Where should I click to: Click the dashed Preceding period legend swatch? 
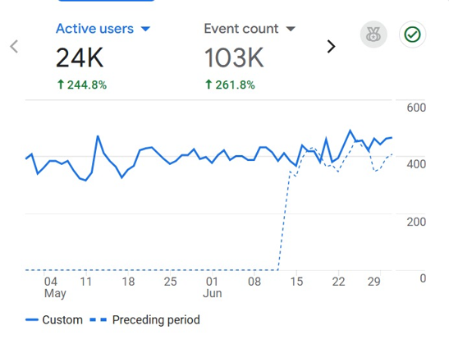point(99,320)
